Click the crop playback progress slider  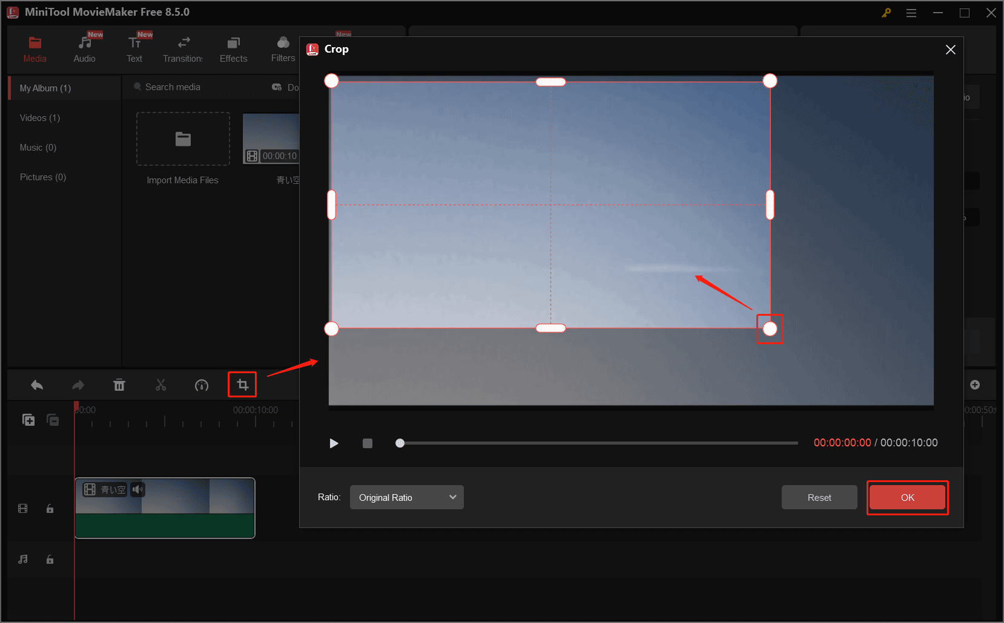pos(596,443)
